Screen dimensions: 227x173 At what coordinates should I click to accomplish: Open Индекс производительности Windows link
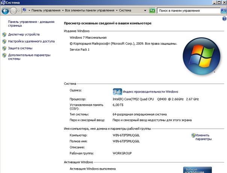point(150,92)
